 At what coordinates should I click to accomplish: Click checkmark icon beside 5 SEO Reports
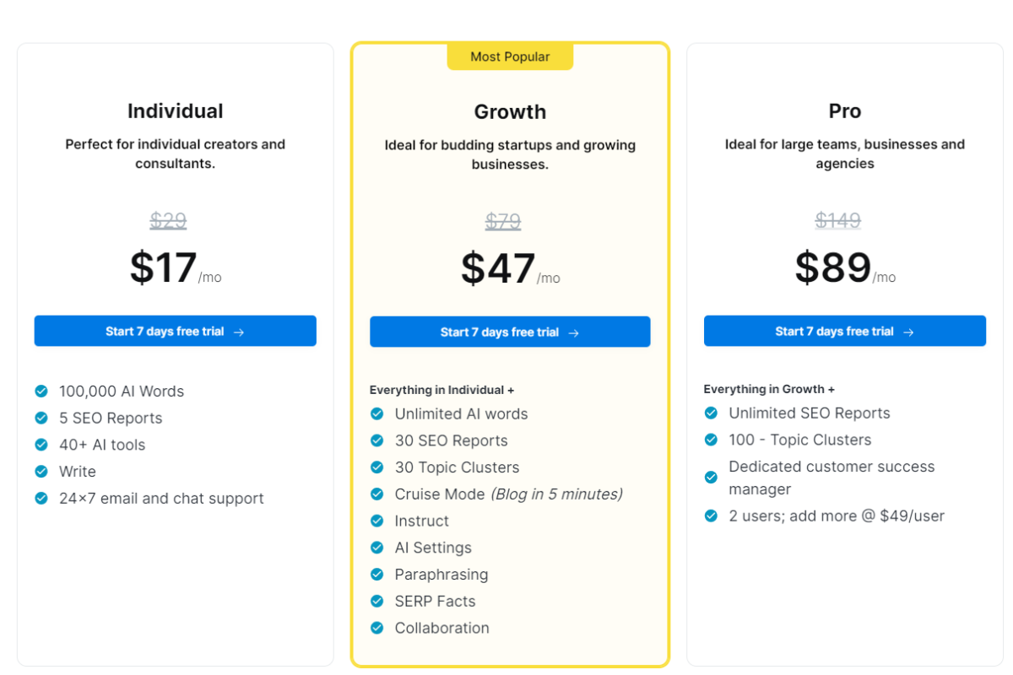(x=41, y=418)
